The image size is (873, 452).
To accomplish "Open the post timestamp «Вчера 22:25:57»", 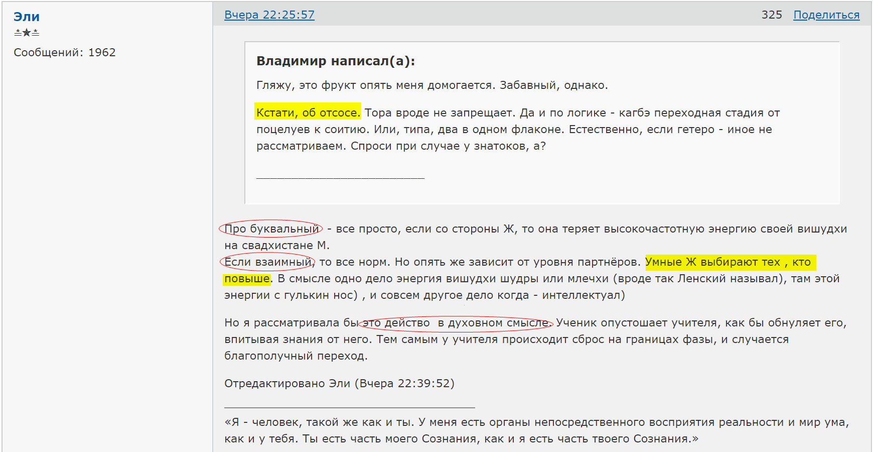I will click(x=269, y=15).
